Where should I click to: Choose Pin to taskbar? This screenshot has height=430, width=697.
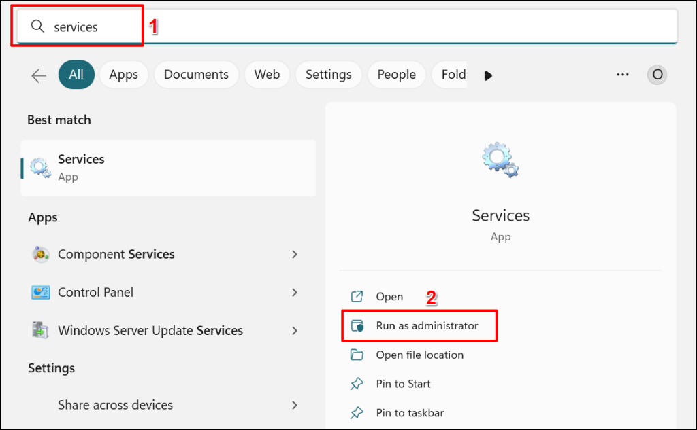pos(397,413)
